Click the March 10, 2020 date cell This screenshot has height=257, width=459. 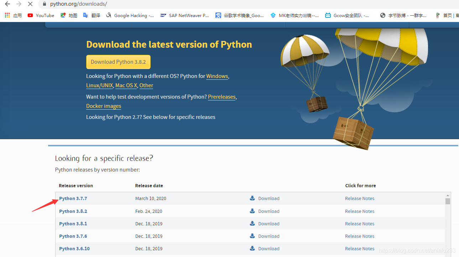coord(151,198)
